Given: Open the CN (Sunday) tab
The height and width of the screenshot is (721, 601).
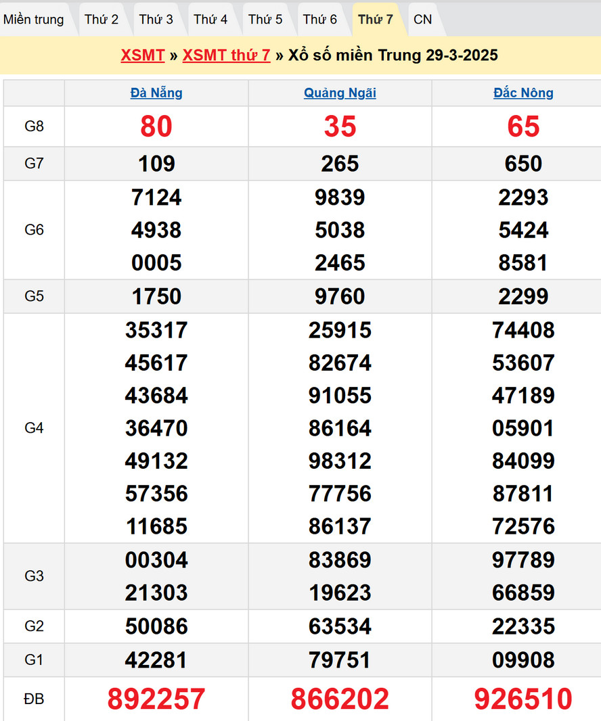Looking at the screenshot, I should click(x=422, y=20).
